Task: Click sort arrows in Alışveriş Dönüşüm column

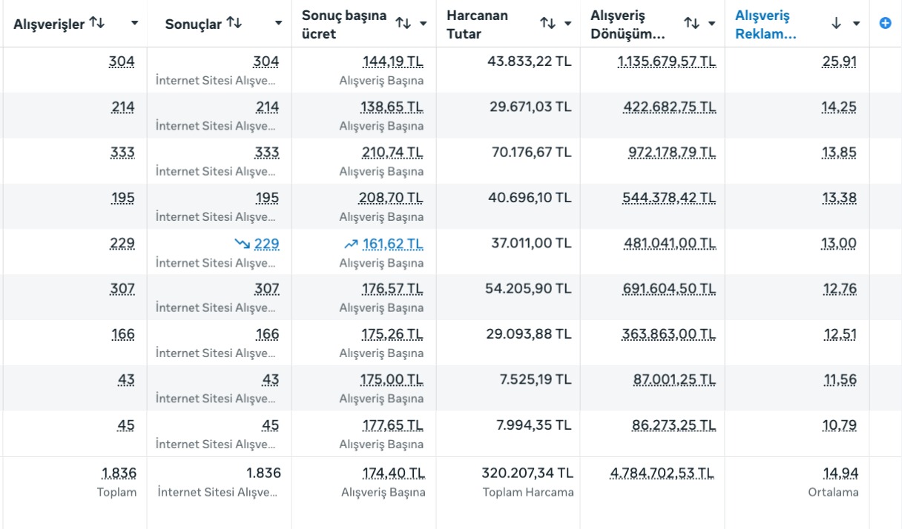Action: pyautogui.click(x=691, y=24)
